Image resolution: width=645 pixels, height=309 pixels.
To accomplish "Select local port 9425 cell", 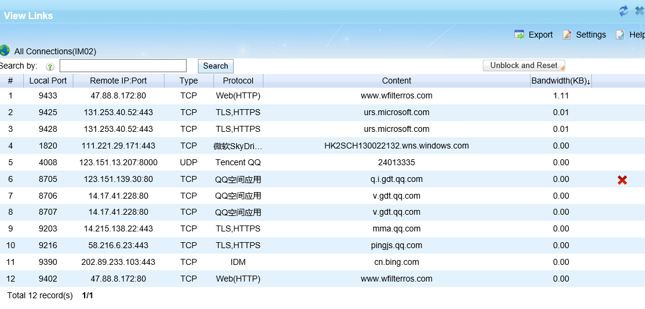I will point(48,112).
